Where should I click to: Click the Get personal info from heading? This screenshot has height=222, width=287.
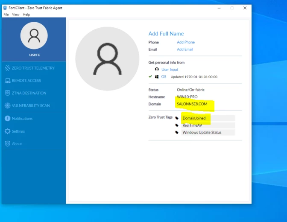click(167, 62)
